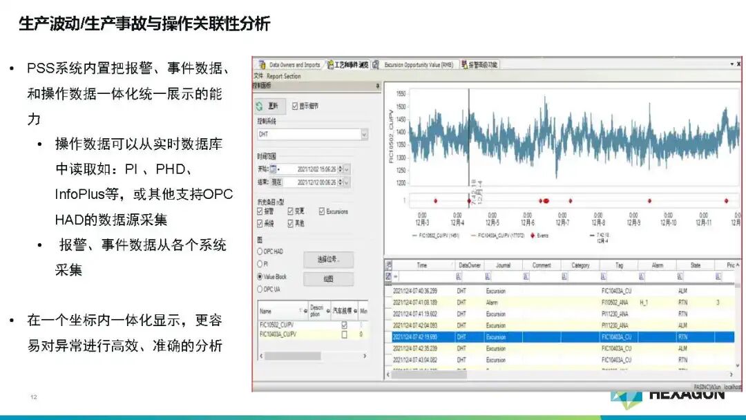Click pin icon in the Name column header

tap(305, 311)
